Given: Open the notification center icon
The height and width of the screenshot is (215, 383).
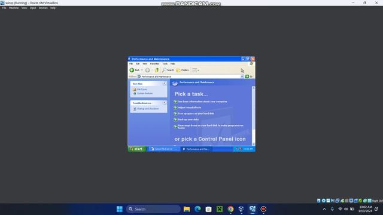Looking at the screenshot, I should click(376, 209).
